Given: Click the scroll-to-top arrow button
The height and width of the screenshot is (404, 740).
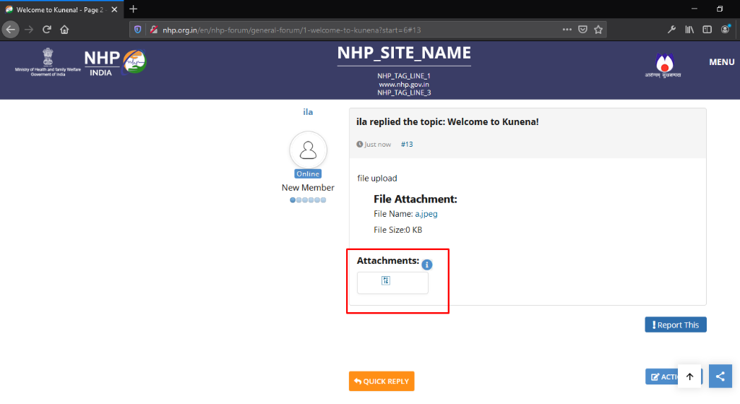Looking at the screenshot, I should [x=689, y=376].
